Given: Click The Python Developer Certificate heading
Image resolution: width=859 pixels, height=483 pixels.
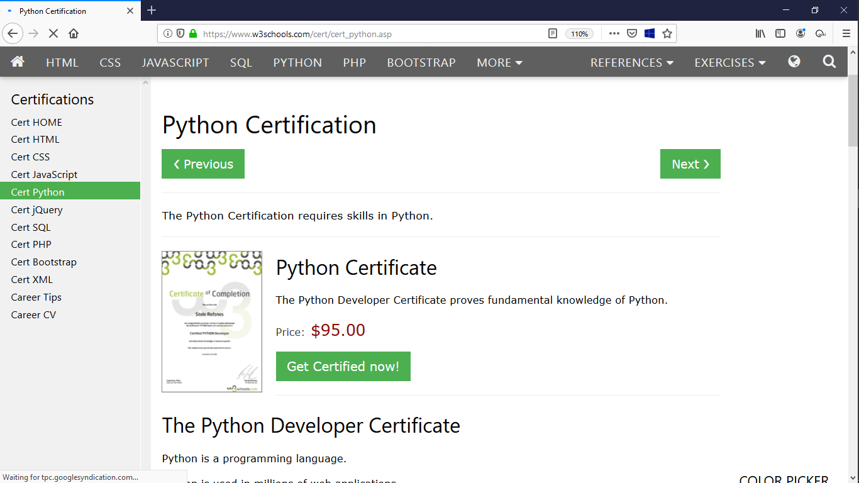Looking at the screenshot, I should 311,426.
